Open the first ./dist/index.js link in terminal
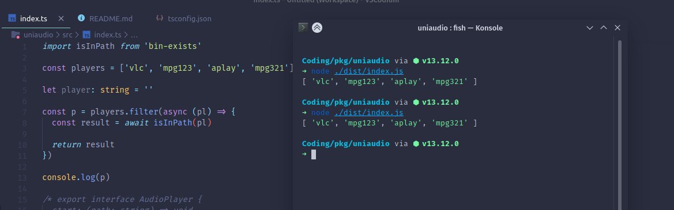The image size is (674, 210). [x=368, y=71]
